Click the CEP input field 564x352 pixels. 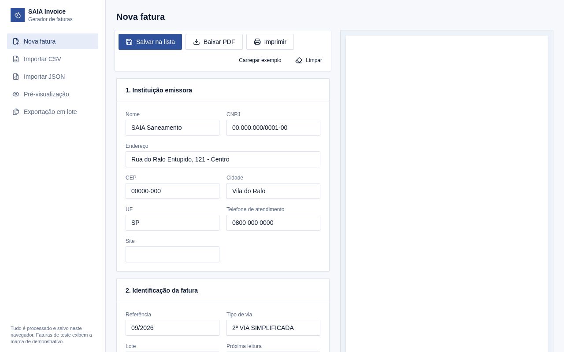172,191
